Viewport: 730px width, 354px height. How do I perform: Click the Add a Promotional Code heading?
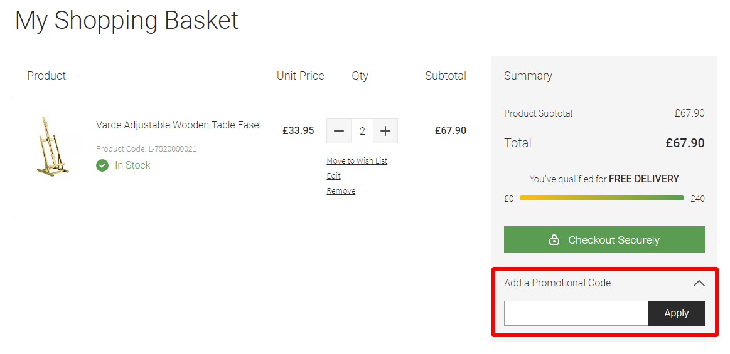[x=557, y=283]
